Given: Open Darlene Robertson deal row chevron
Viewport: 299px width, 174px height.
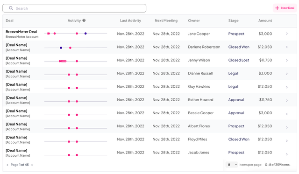Looking at the screenshot, I should point(287,47).
